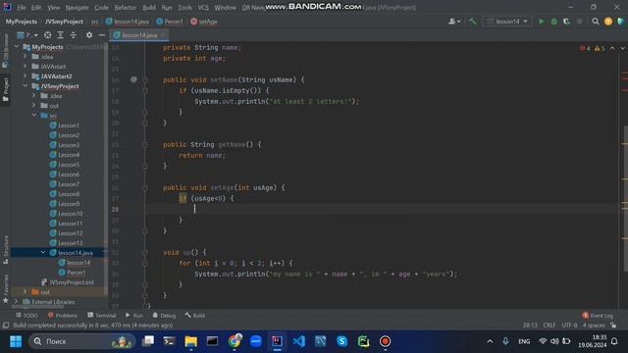628x353 pixels.
Task: Open the Build menu
Action: click(149, 8)
